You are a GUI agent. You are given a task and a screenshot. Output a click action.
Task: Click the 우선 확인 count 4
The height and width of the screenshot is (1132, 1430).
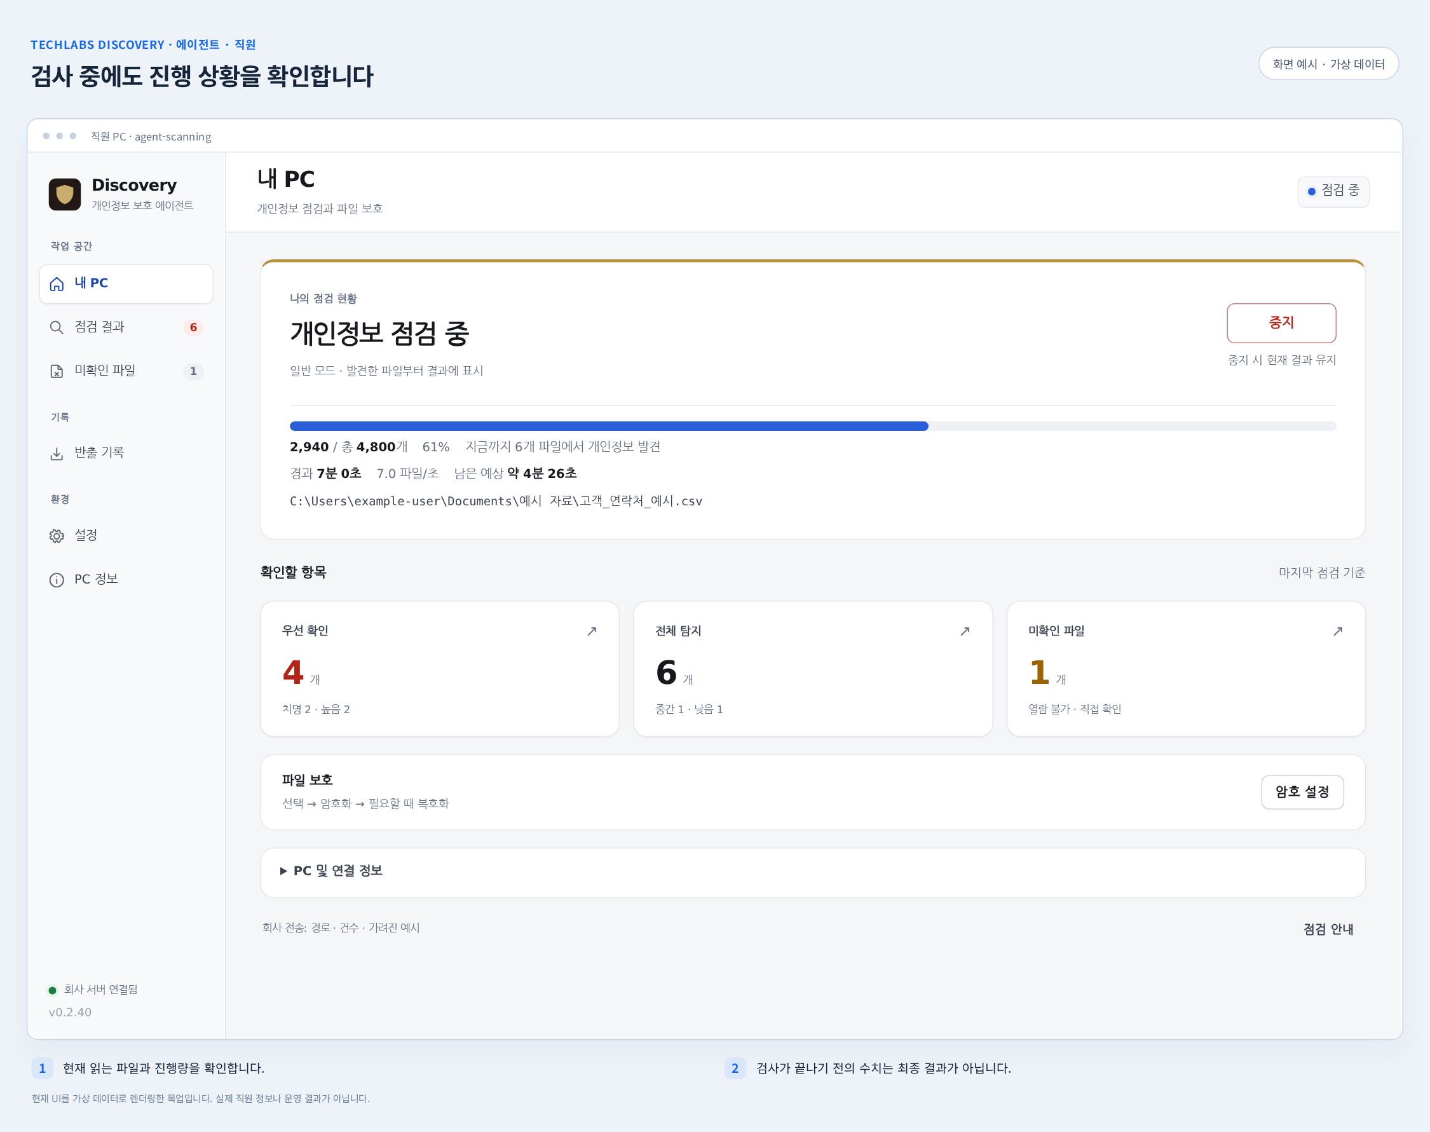click(x=293, y=672)
